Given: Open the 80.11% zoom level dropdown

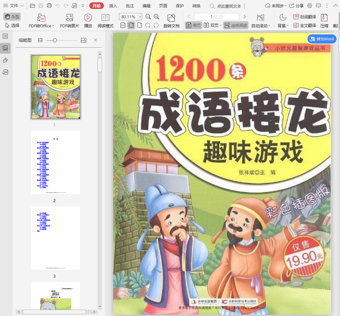Looking at the screenshot, I should 140,17.
